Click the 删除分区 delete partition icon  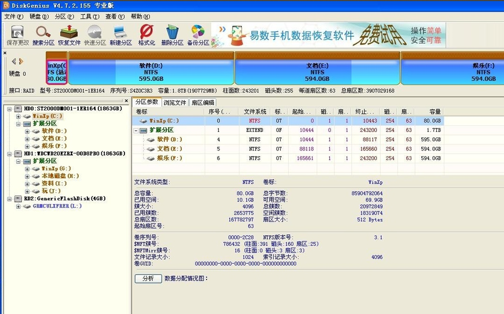click(x=172, y=35)
